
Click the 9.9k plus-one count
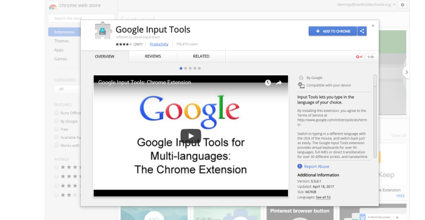point(370,57)
